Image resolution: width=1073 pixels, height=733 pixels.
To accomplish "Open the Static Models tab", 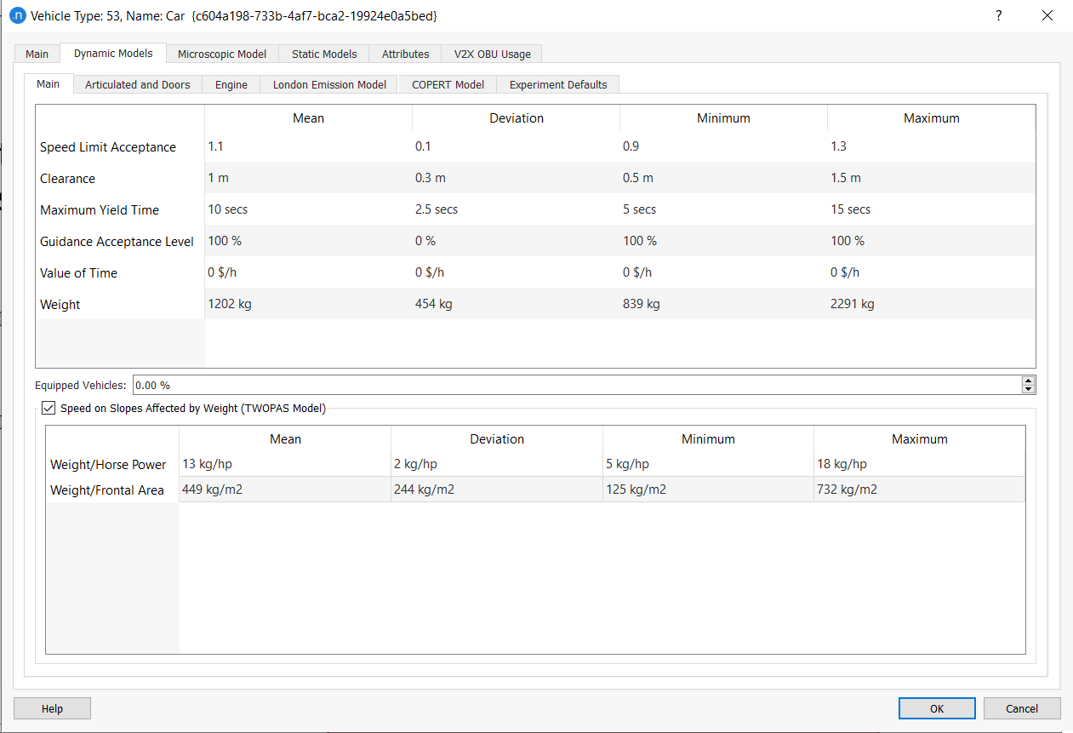I will [323, 54].
